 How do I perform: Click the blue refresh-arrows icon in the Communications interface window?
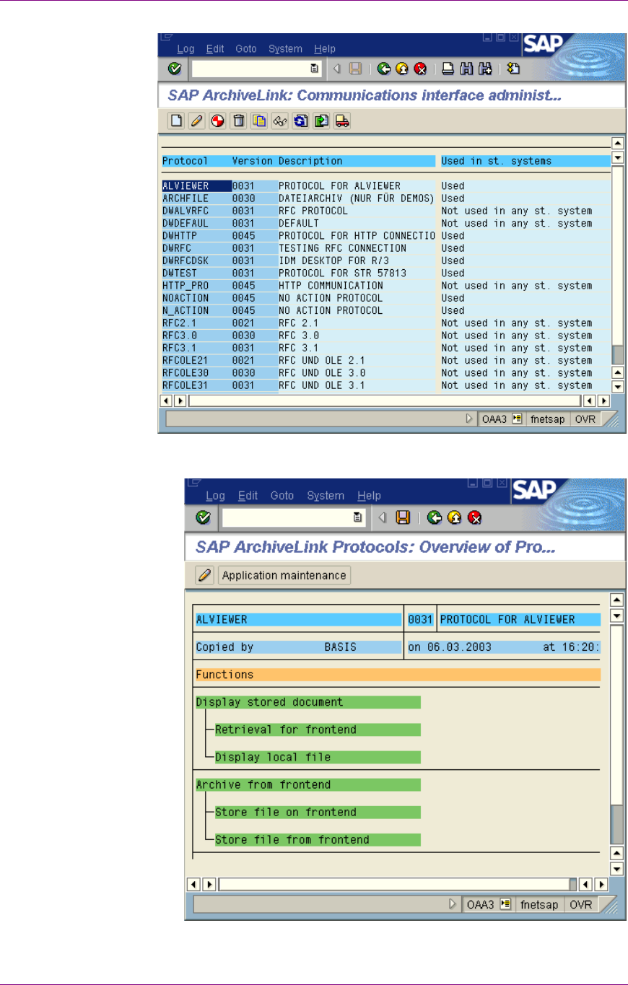(301, 121)
